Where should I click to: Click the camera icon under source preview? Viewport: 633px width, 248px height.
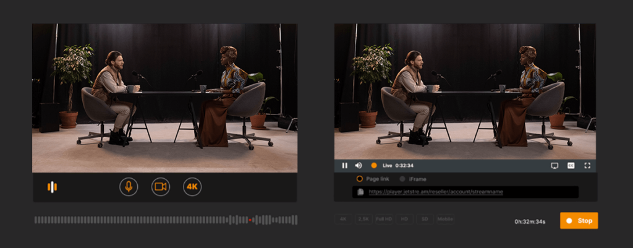click(161, 187)
